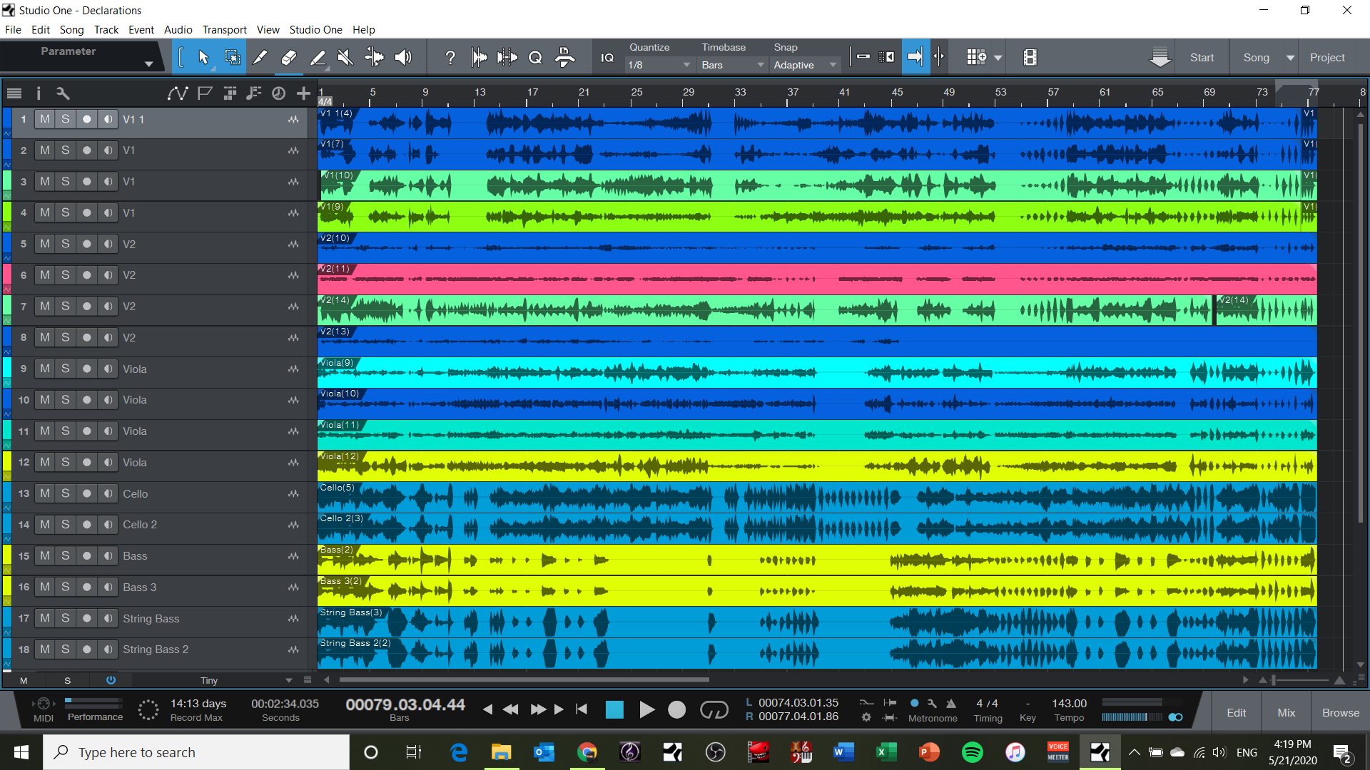Image resolution: width=1370 pixels, height=770 pixels.
Task: Open the Quantize 1/8 dropdown
Action: tap(658, 65)
